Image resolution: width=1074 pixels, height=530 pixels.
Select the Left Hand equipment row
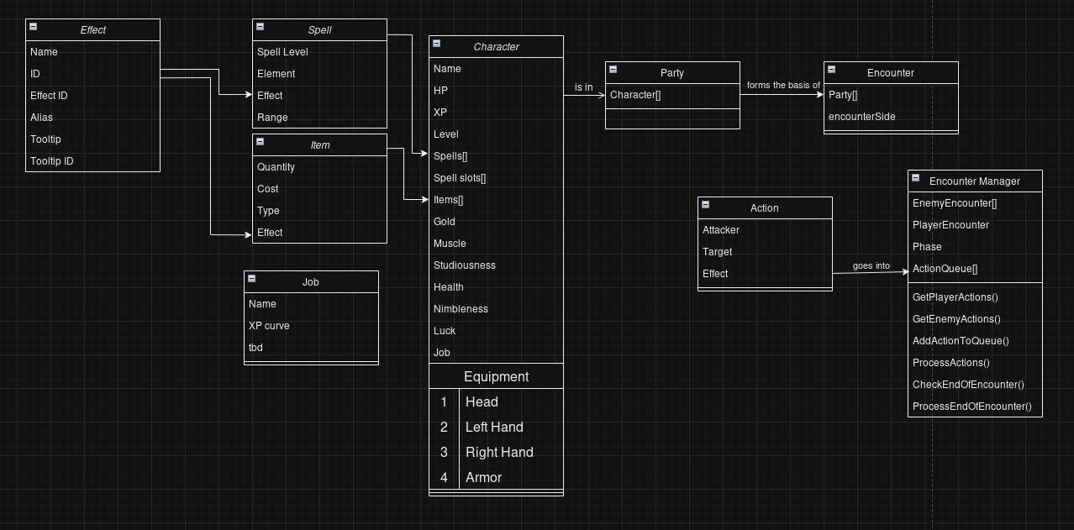coord(494,427)
